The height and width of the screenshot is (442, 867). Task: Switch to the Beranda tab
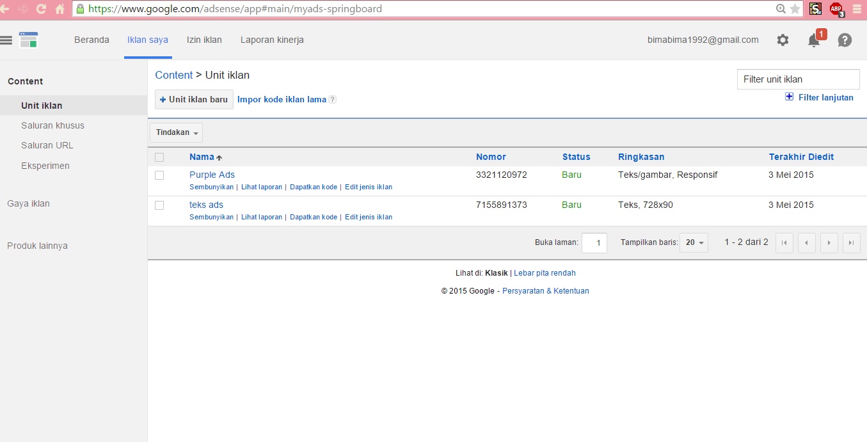91,40
